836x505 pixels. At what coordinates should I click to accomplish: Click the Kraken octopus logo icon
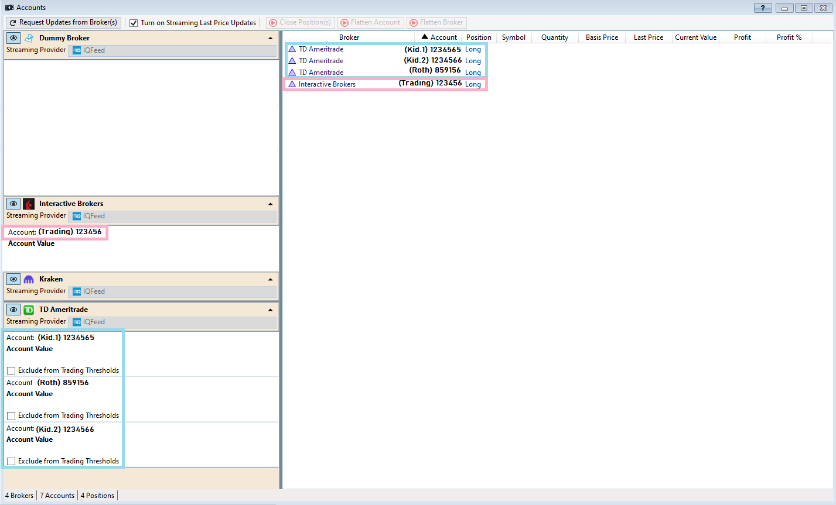[28, 279]
